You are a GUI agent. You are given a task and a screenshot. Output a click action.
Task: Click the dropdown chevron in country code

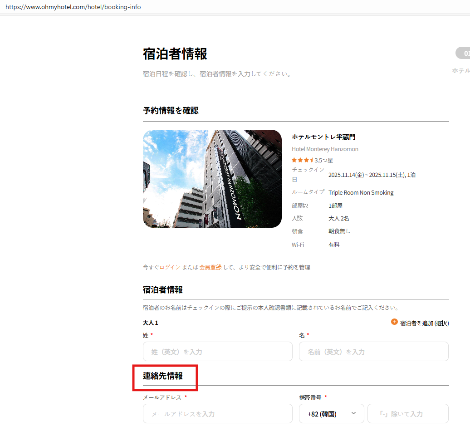(x=354, y=413)
